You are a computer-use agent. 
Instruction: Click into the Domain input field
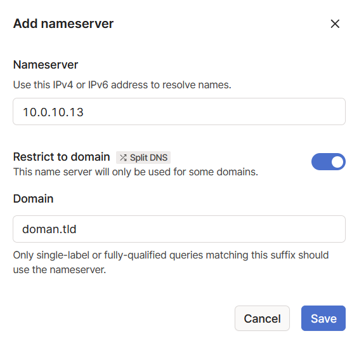[x=179, y=229]
